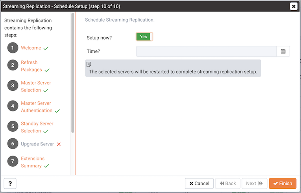Image resolution: width=301 pixels, height=193 pixels.
Task: Go to Master Server Authentication step
Action: coord(37,107)
